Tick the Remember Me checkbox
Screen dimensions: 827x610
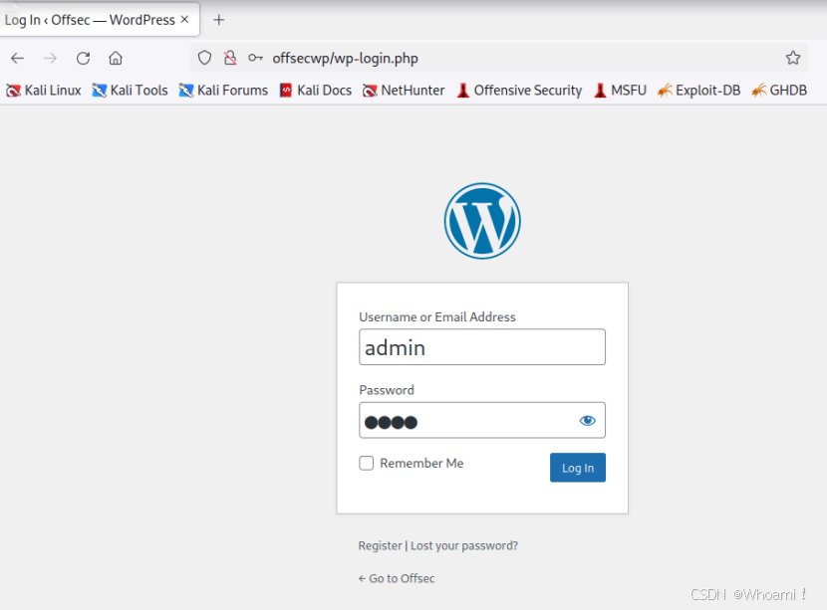click(x=367, y=463)
